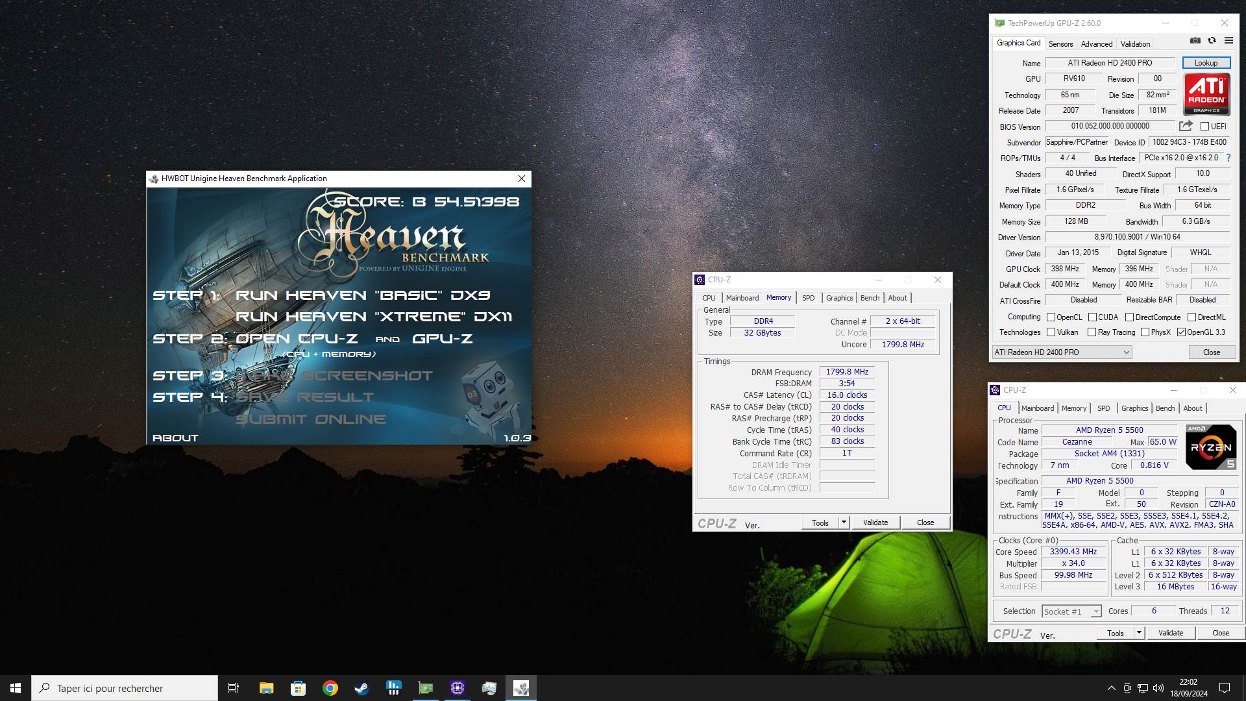Click the ATI Radeon logo in GPU-Z

(1206, 94)
